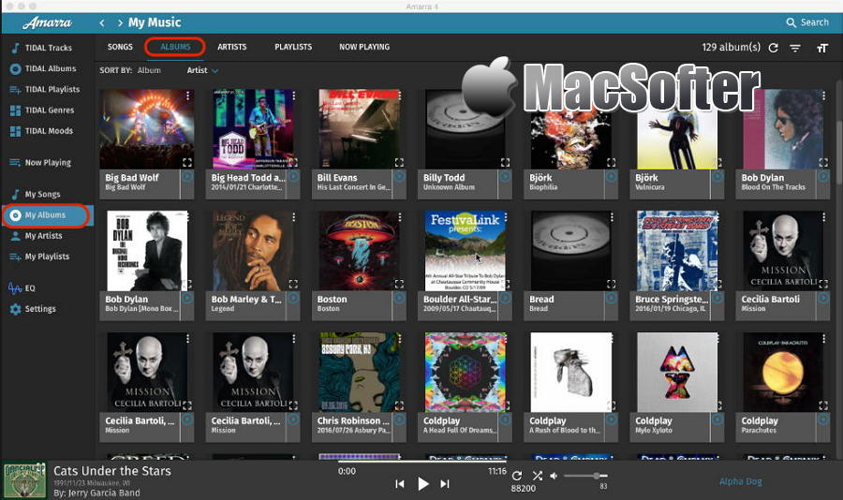
Task: Click the My Music breadcrumb title
Action: pyautogui.click(x=155, y=22)
